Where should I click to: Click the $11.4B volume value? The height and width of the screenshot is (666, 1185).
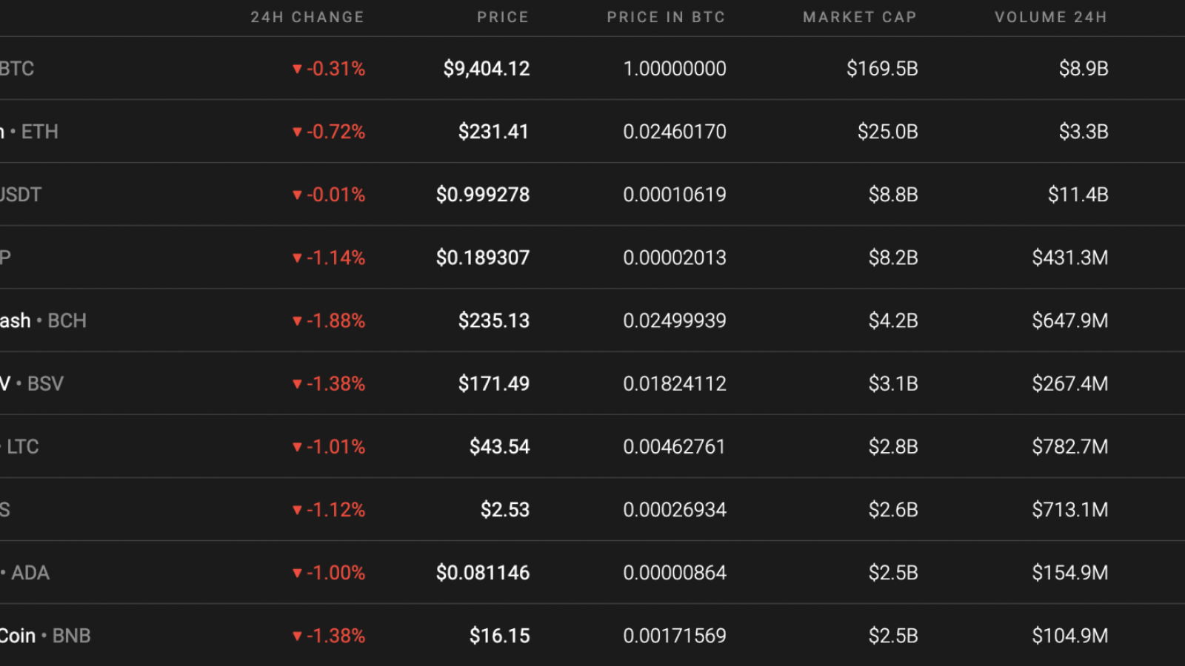point(1078,195)
